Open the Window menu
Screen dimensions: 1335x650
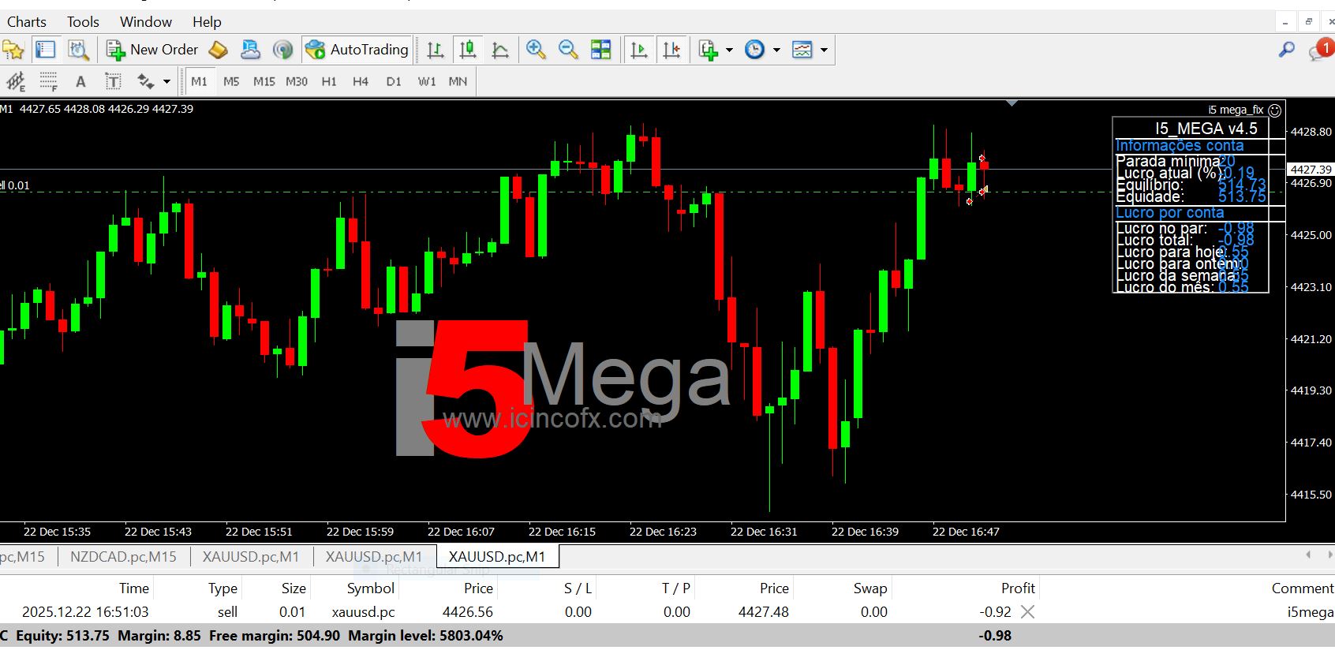pos(146,22)
